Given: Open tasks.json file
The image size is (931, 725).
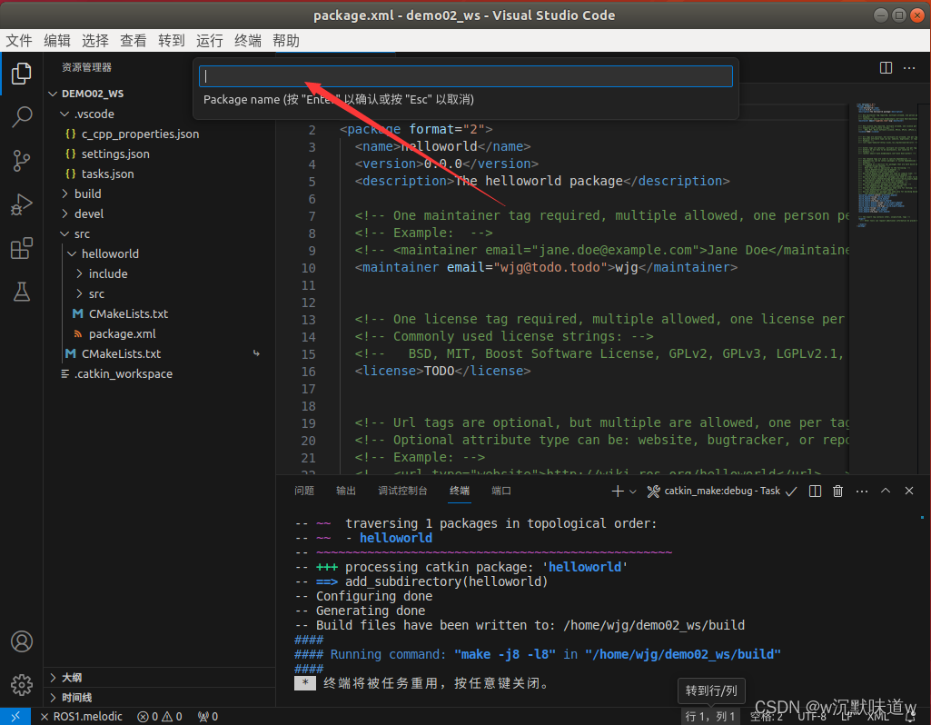Looking at the screenshot, I should (107, 174).
